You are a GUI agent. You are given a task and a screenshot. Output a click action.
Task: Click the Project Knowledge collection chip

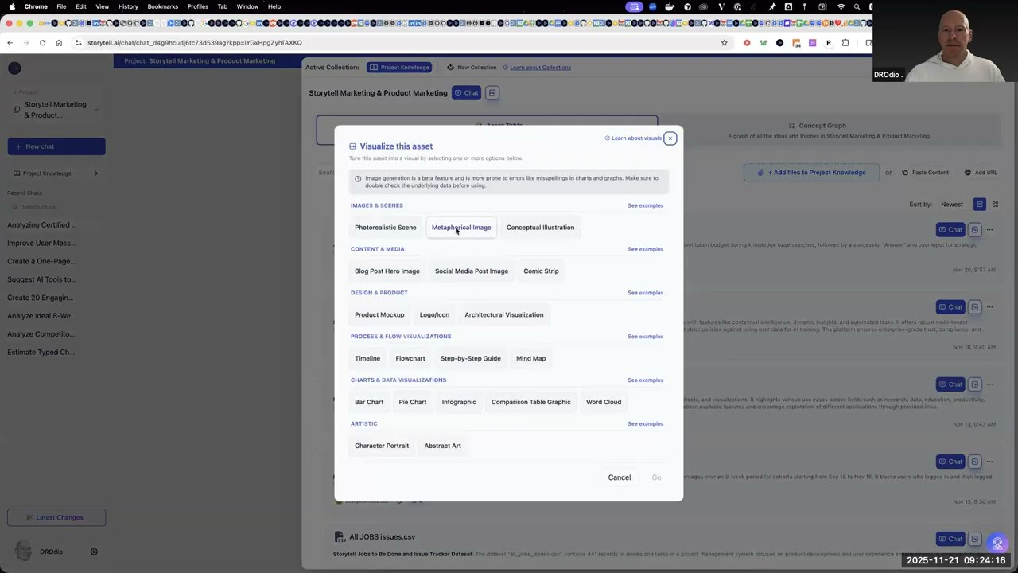point(399,68)
